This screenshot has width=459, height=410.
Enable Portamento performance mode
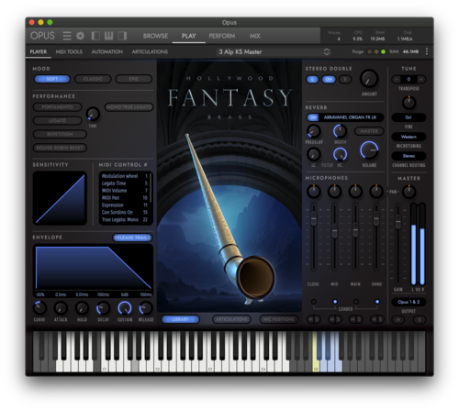coord(57,107)
